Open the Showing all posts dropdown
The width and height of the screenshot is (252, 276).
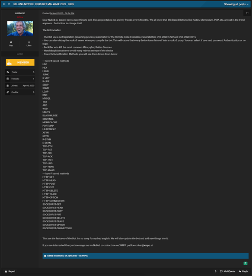(x=236, y=4)
